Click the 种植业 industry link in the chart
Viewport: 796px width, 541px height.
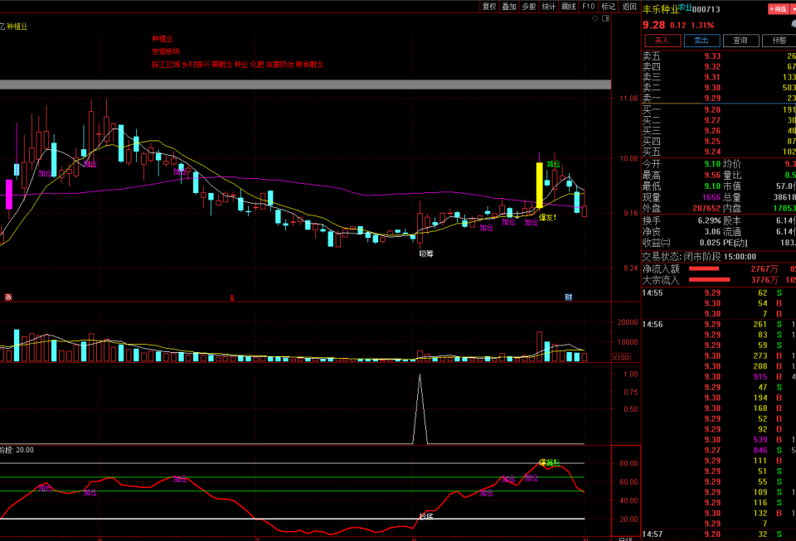[163, 39]
